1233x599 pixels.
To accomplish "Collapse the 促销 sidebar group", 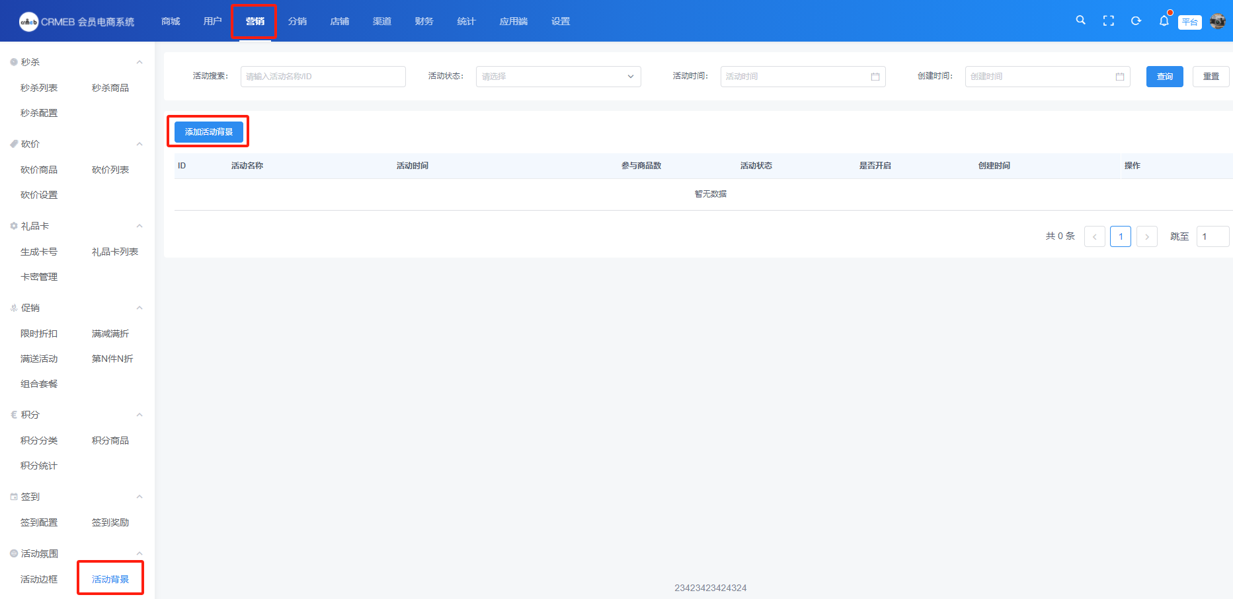I will [x=139, y=308].
